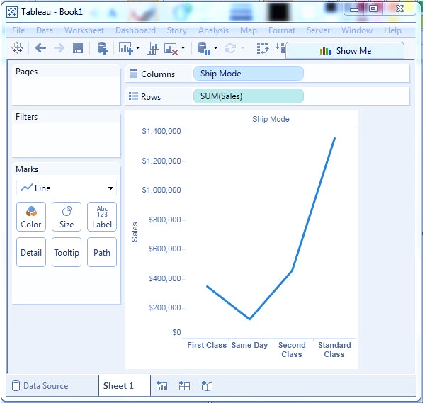The width and height of the screenshot is (425, 403).
Task: Click the Color marks card button
Action: 31,217
